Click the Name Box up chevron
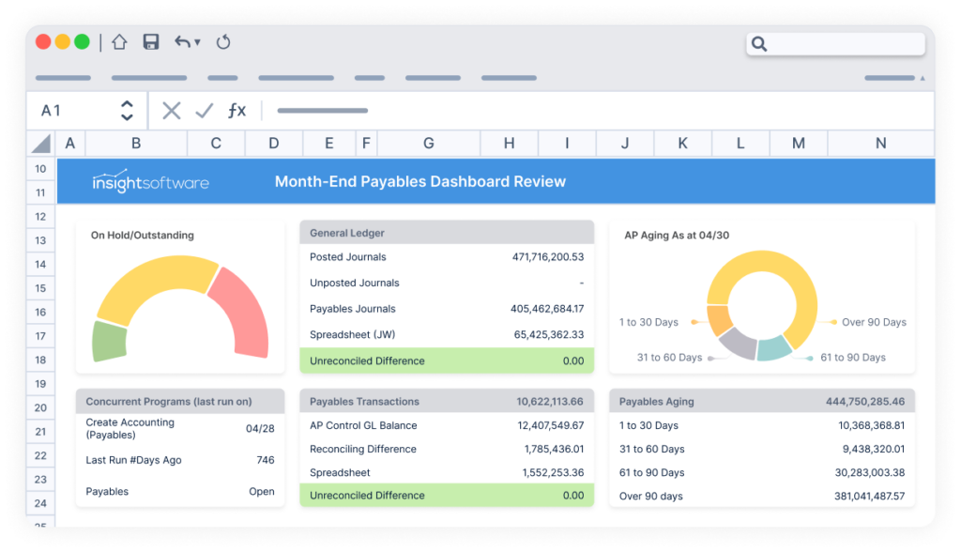961x552 pixels. (127, 105)
